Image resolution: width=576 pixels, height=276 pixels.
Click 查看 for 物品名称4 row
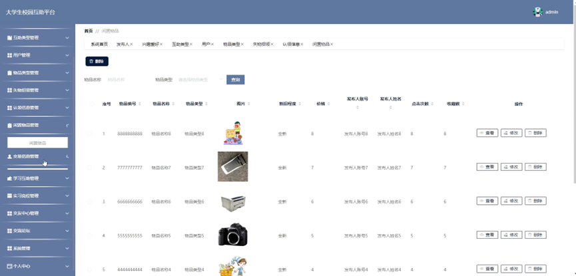coord(487,269)
